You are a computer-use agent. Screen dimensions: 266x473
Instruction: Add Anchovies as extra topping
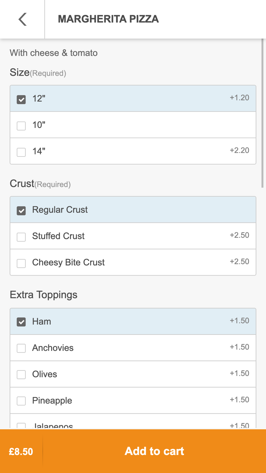[21, 348]
